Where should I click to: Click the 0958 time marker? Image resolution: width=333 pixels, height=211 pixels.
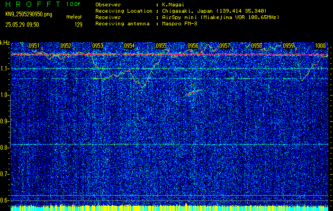[257, 46]
